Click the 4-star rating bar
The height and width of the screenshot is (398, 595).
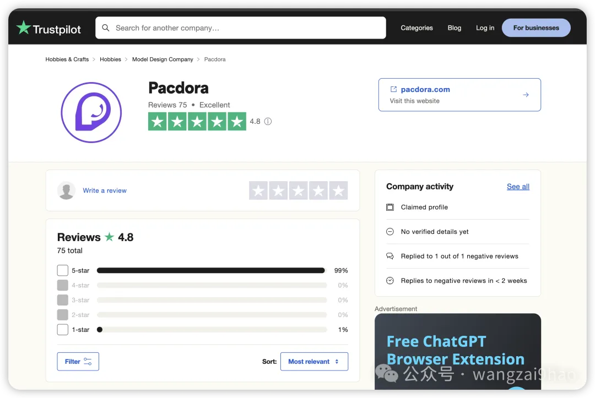(212, 285)
